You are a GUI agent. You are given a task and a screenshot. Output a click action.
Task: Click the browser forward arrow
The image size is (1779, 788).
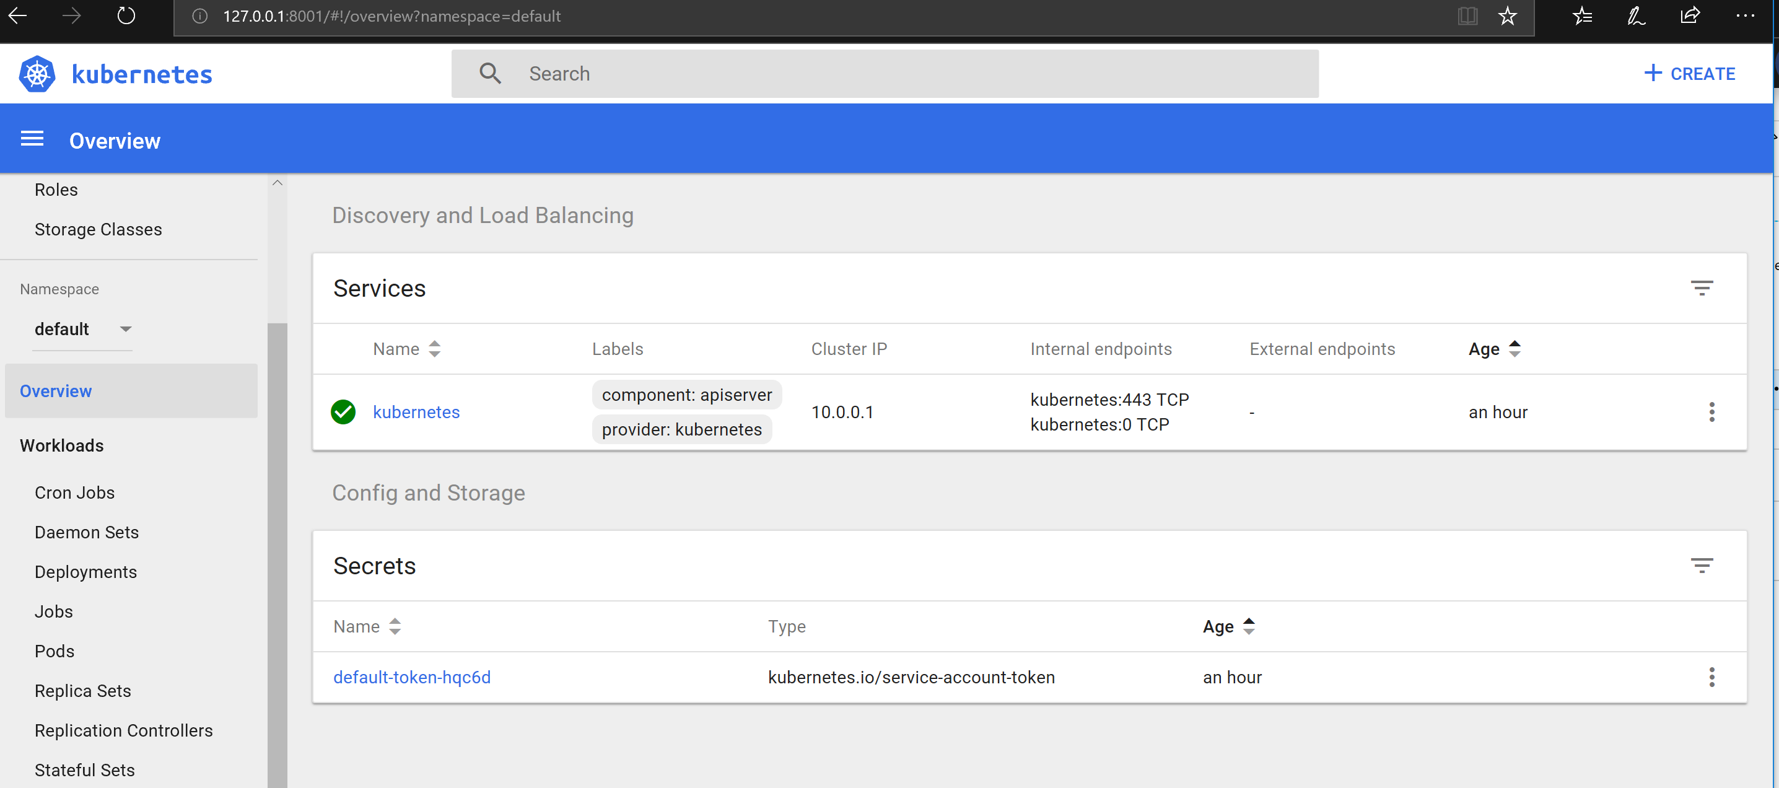71,15
